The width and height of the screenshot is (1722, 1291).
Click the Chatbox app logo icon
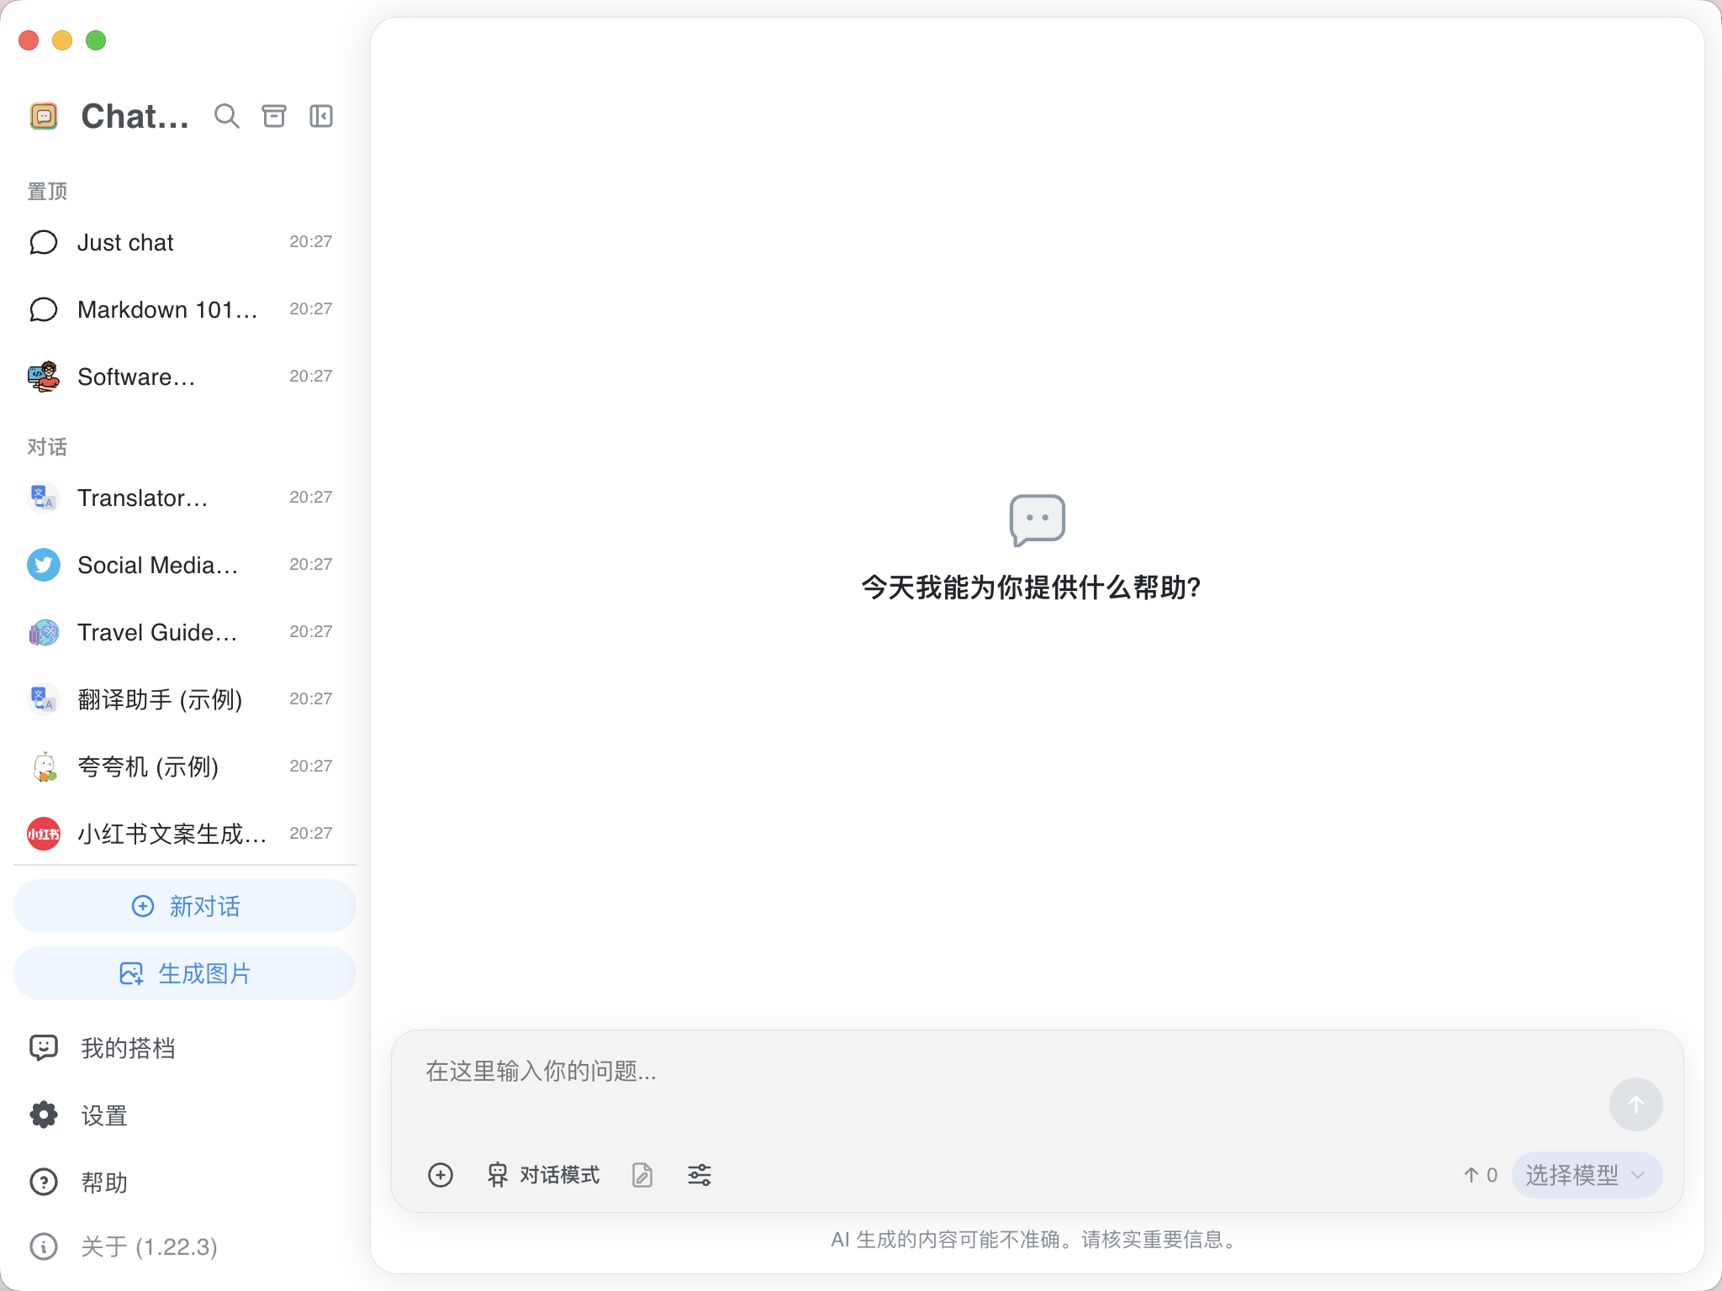[x=44, y=116]
